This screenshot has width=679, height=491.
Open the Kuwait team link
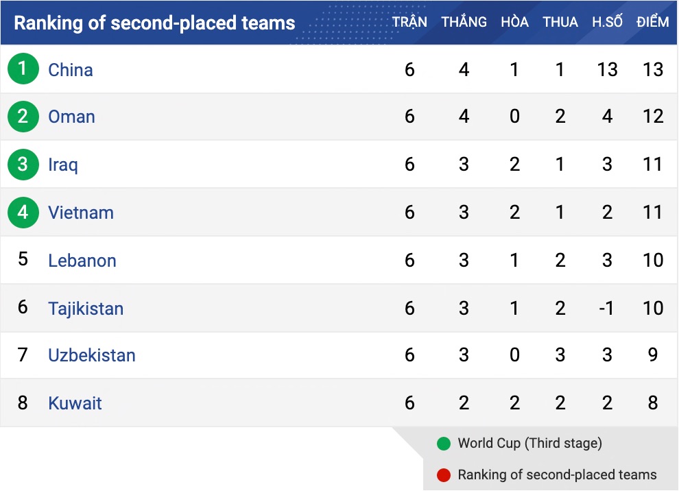click(x=75, y=403)
